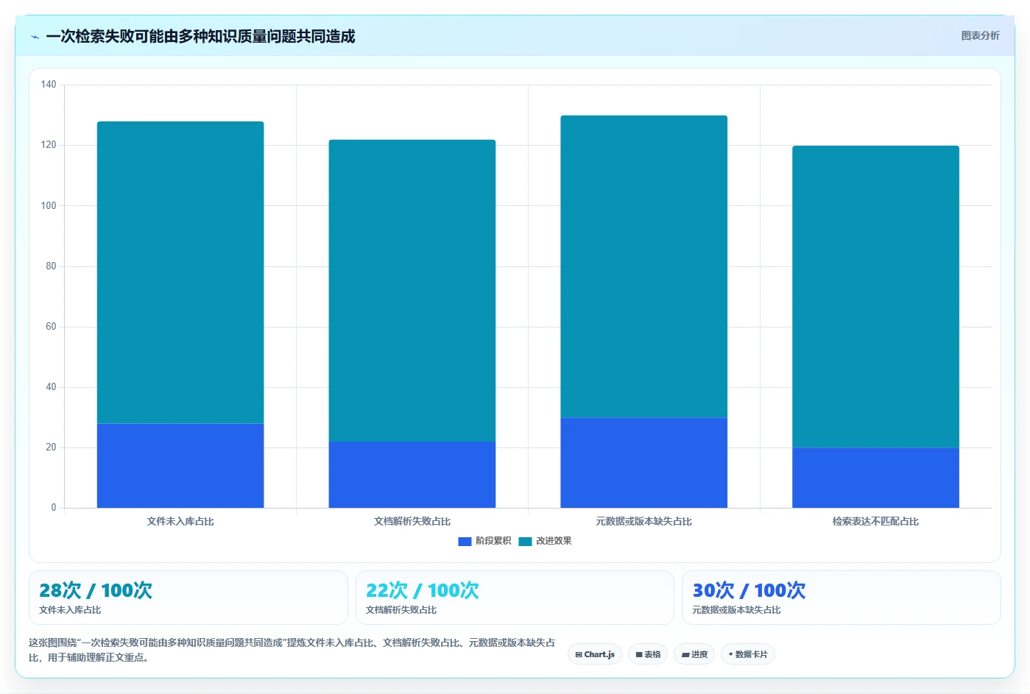Select the 表格 tag chip
Screen dimensions: 1030x694
(648, 654)
